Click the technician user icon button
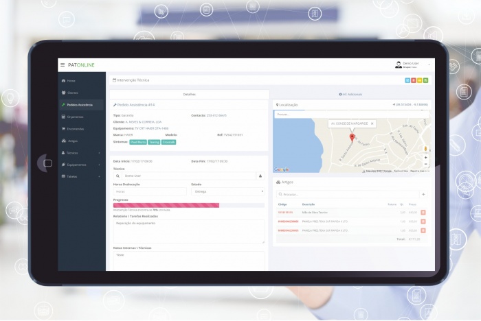 coord(260,176)
